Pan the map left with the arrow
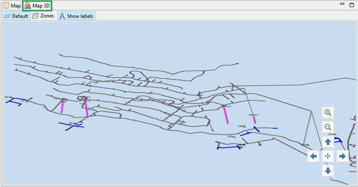Image resolution: width=358 pixels, height=187 pixels. [x=313, y=156]
